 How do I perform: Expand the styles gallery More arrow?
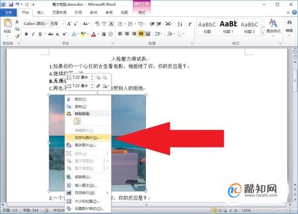pyautogui.click(x=263, y=33)
